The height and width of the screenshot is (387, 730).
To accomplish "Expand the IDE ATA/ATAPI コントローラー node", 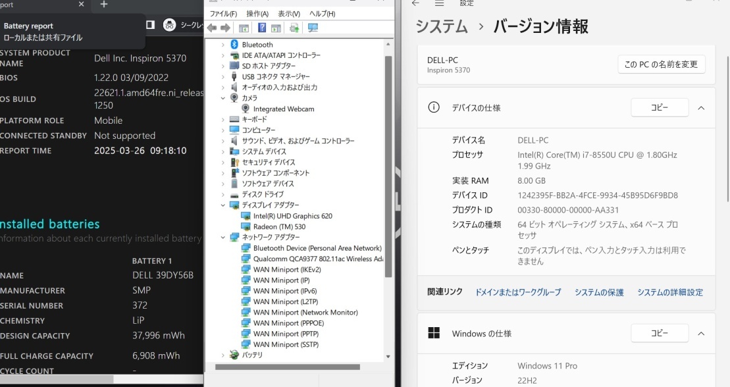I will (222, 55).
